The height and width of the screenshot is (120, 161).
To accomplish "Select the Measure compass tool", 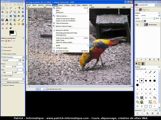I will click(19, 12).
